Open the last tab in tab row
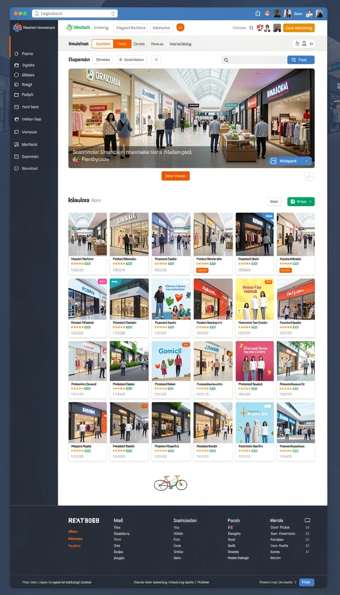 point(181,44)
